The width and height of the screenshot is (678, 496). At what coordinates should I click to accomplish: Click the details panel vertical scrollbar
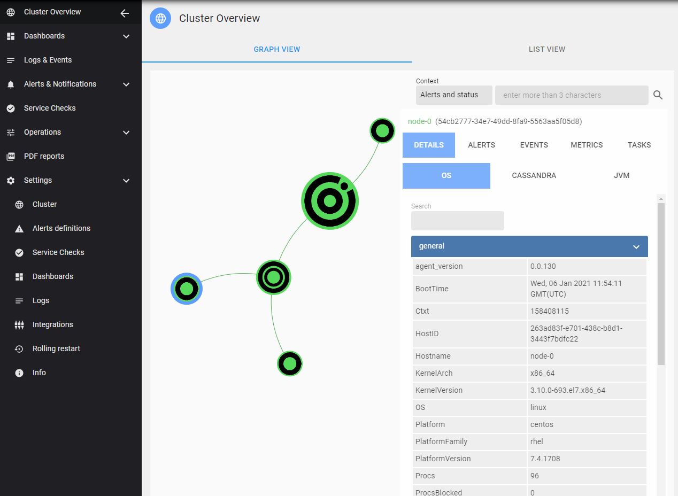[661, 283]
